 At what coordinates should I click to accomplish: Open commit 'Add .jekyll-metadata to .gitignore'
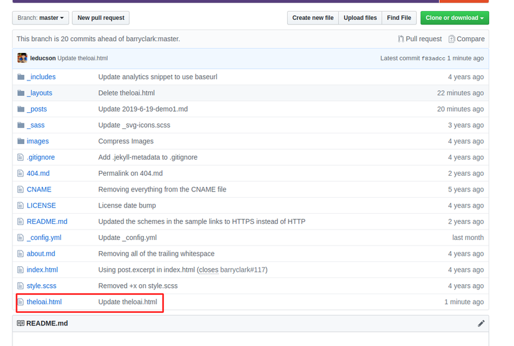click(148, 157)
